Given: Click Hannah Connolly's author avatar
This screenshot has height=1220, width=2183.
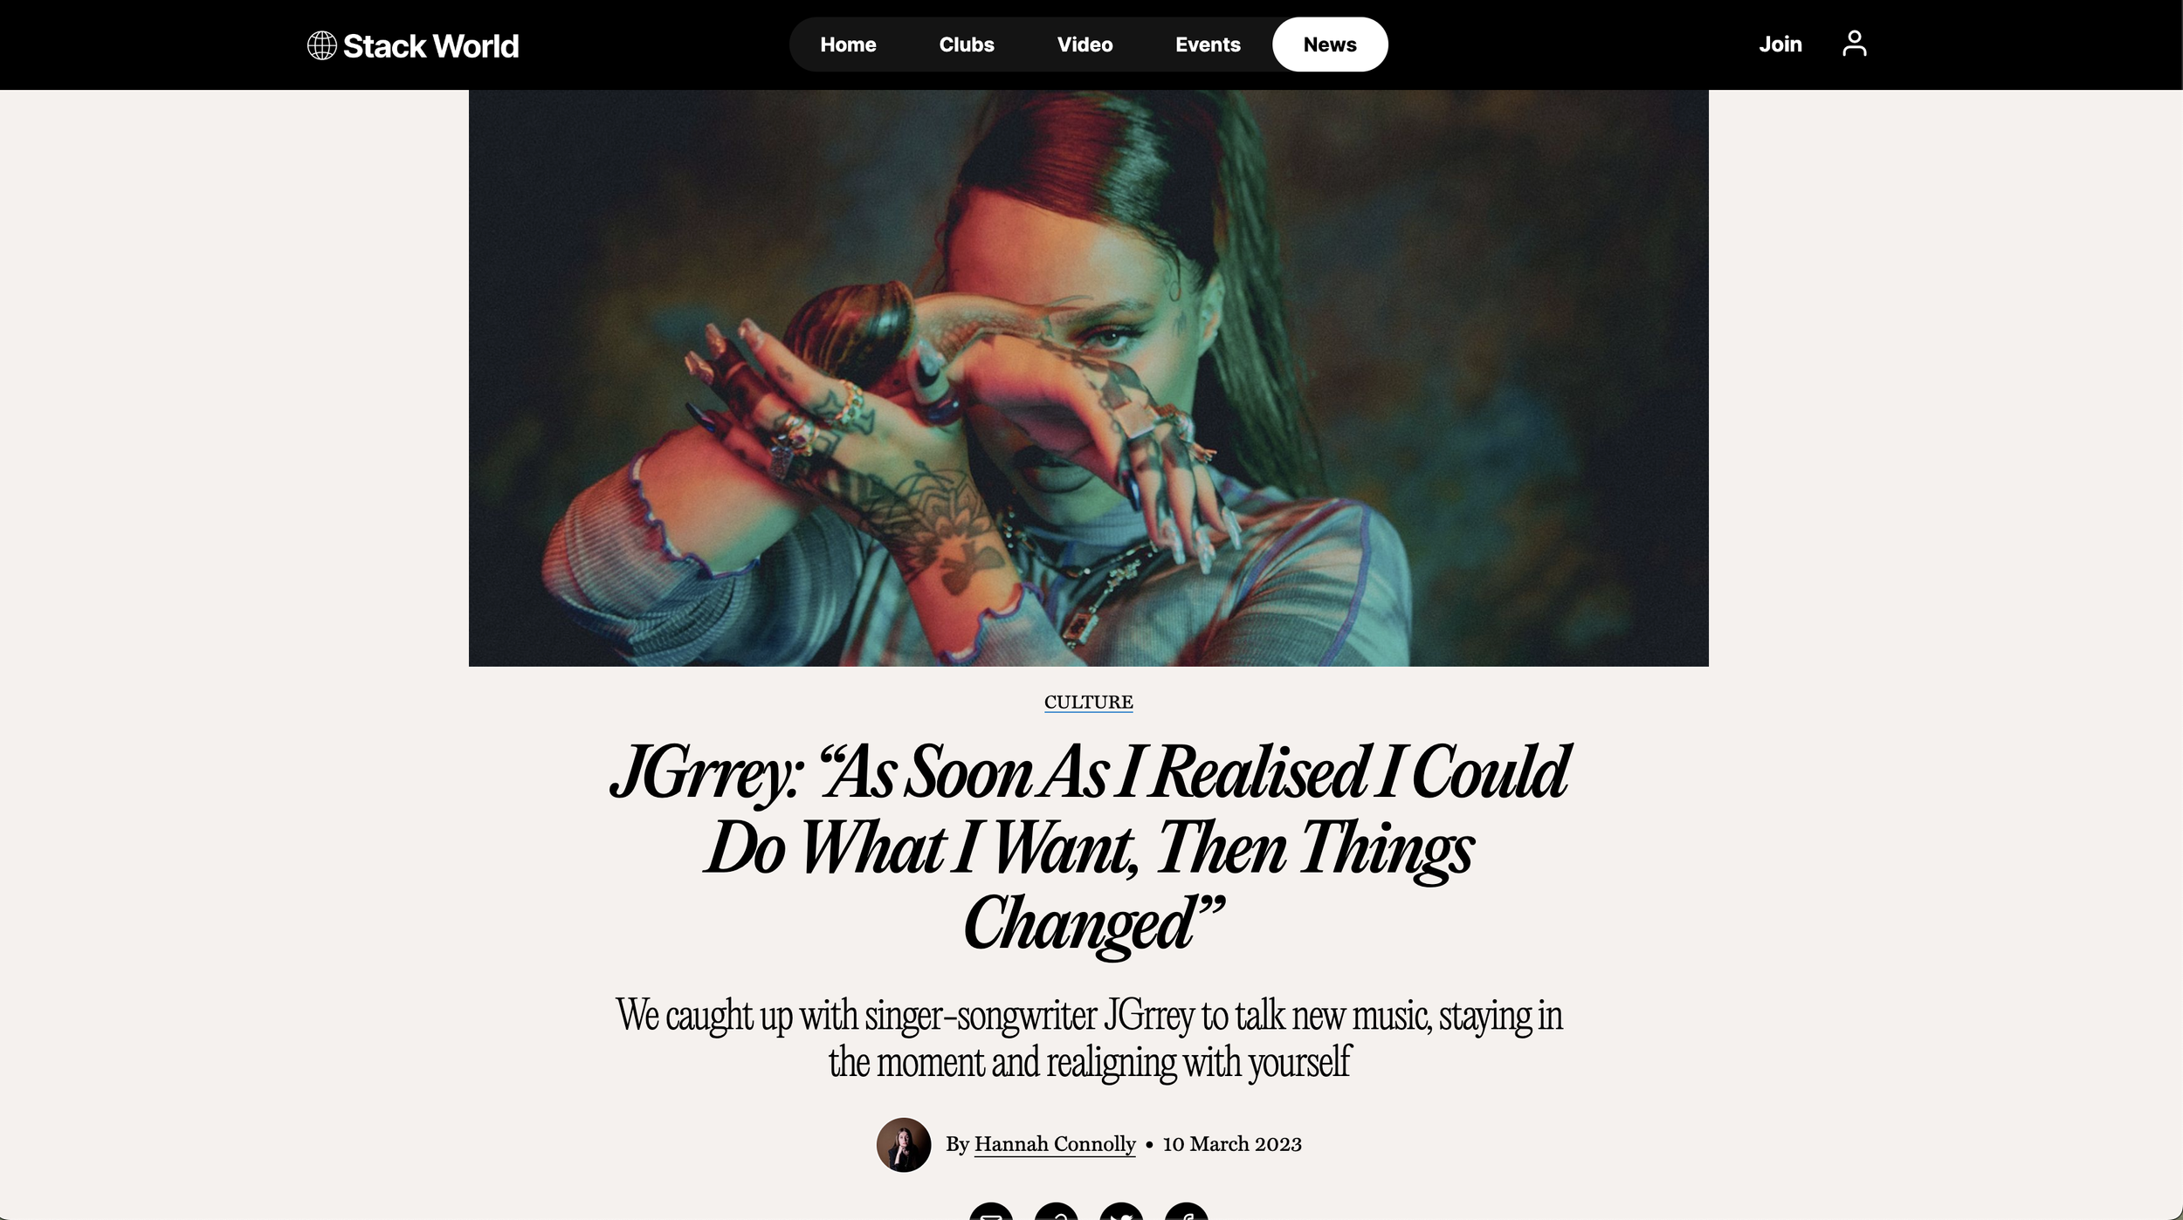Looking at the screenshot, I should (x=904, y=1144).
